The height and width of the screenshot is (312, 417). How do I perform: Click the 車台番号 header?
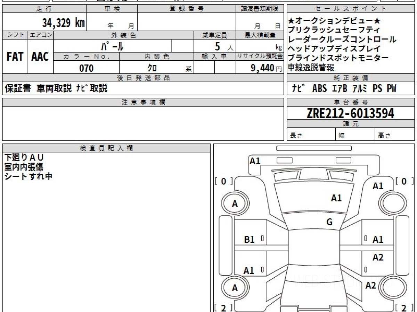point(351,102)
